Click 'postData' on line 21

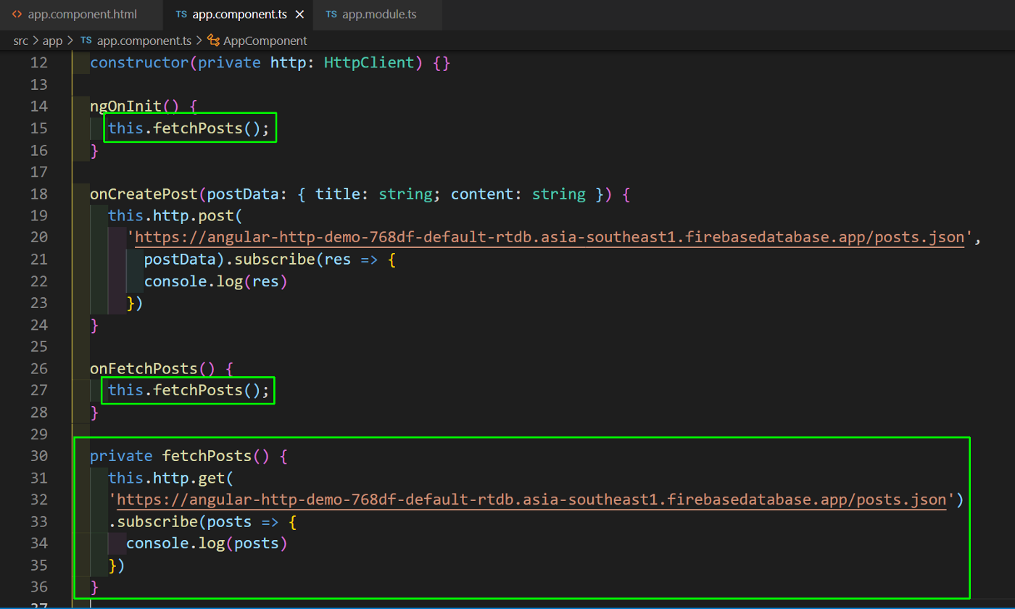[x=180, y=259]
